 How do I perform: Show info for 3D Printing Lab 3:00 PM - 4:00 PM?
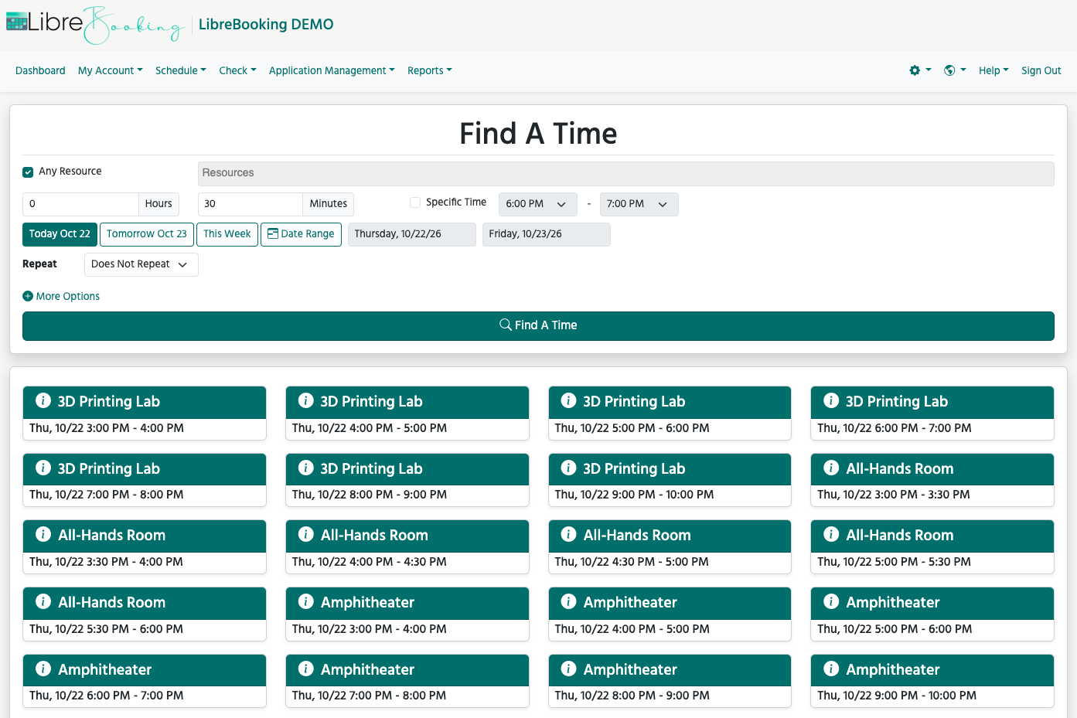43,400
